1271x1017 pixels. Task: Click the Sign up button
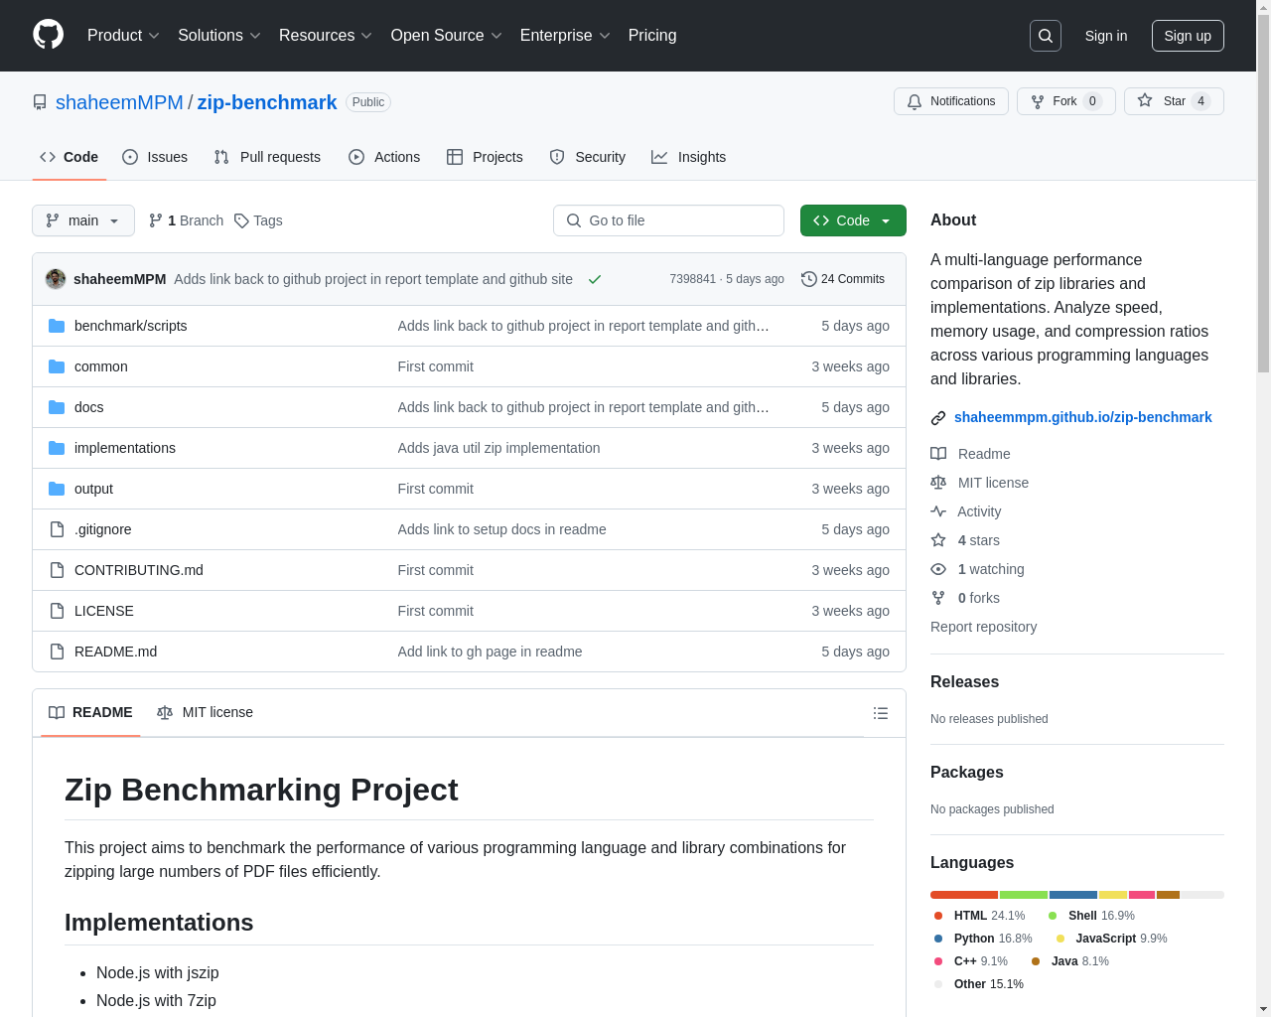click(1188, 36)
